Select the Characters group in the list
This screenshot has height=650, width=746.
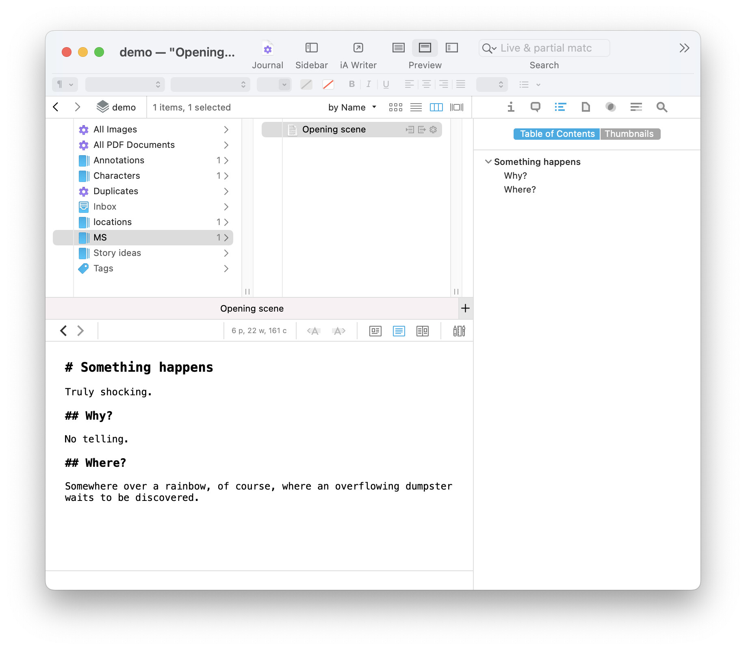[117, 176]
